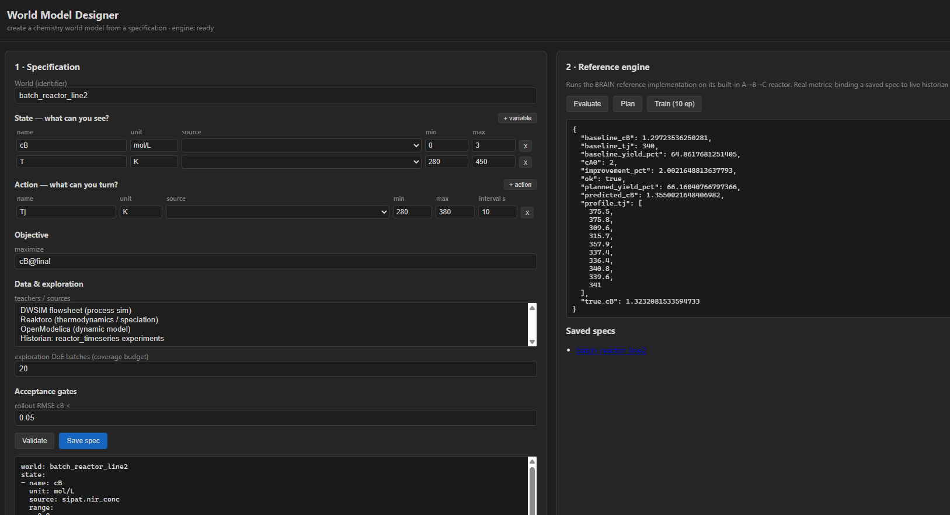Click the "1 · Specification" heading
Image resolution: width=950 pixels, height=515 pixels.
pos(47,67)
